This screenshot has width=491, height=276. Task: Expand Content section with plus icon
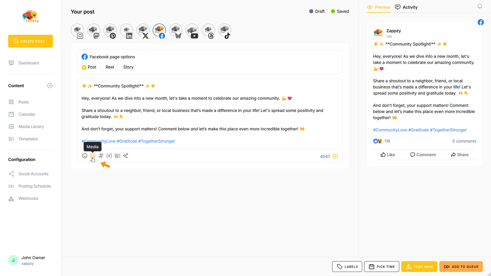[x=50, y=86]
